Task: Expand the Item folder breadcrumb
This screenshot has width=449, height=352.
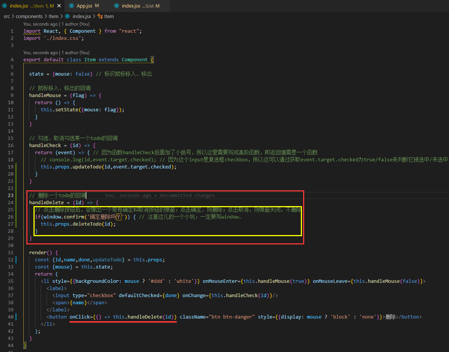Action: coord(53,16)
